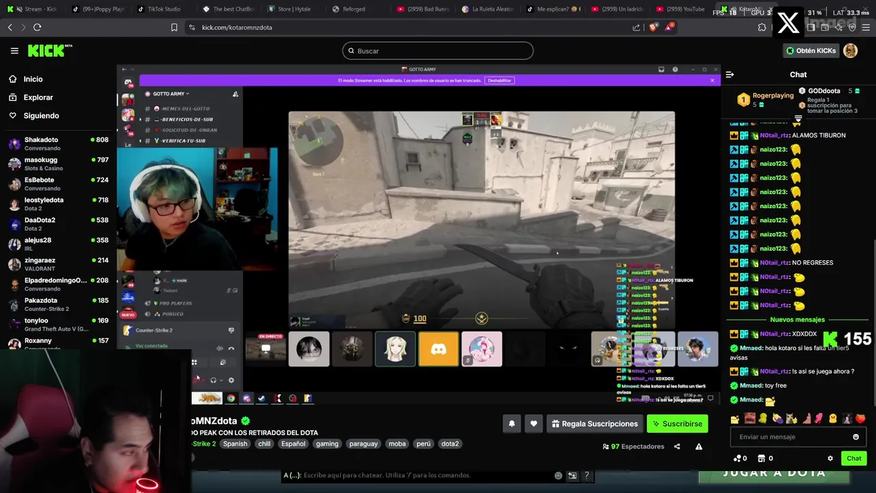Image resolution: width=876 pixels, height=493 pixels.
Task: Open alejus28 channel in sidebar
Action: [x=58, y=244]
